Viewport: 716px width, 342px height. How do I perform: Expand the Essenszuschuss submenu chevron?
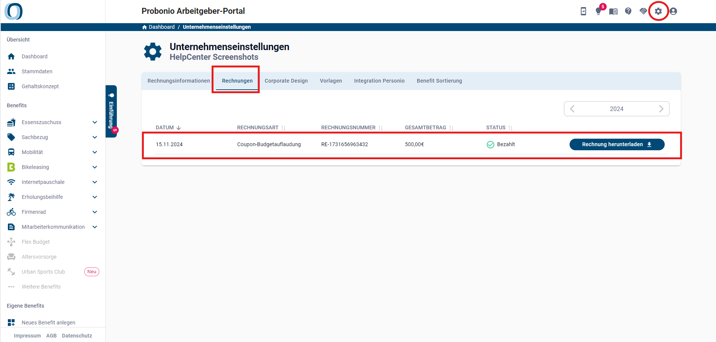pyautogui.click(x=95, y=122)
